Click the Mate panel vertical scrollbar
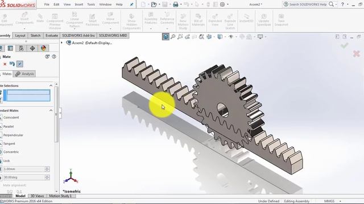364x204 pixels. (x=56, y=114)
